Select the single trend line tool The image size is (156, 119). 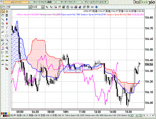point(3,19)
